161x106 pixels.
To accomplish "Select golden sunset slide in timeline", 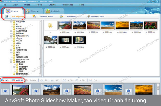I will tap(144, 90).
